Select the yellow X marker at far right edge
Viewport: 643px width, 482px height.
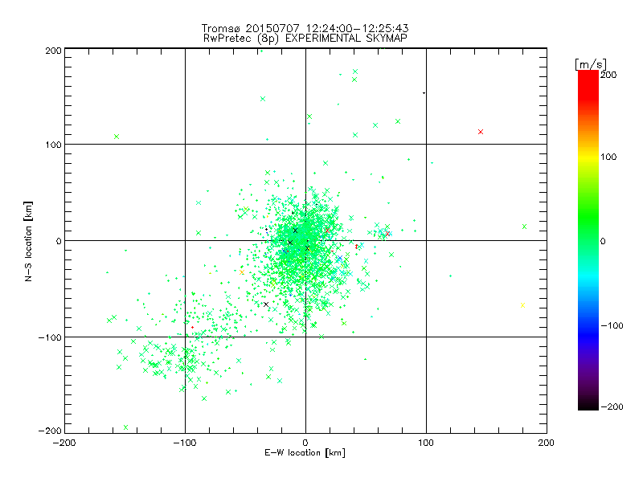pos(522,305)
